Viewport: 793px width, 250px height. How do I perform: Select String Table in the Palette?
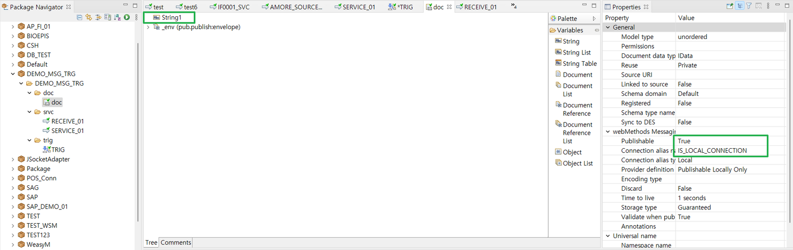[579, 64]
